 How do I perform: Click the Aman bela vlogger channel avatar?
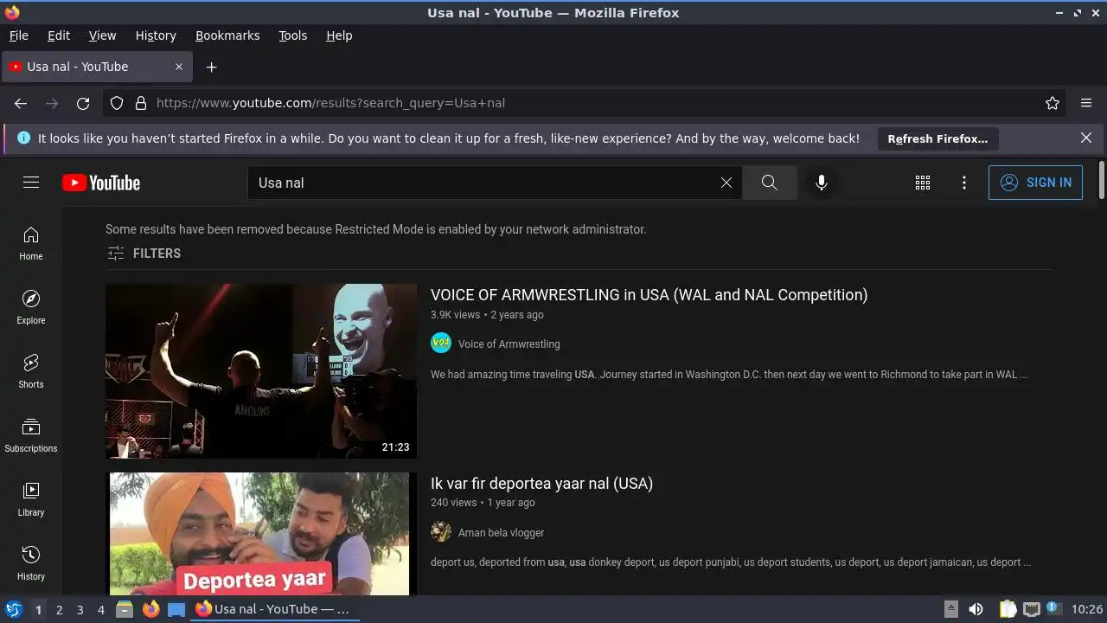pyautogui.click(x=441, y=531)
